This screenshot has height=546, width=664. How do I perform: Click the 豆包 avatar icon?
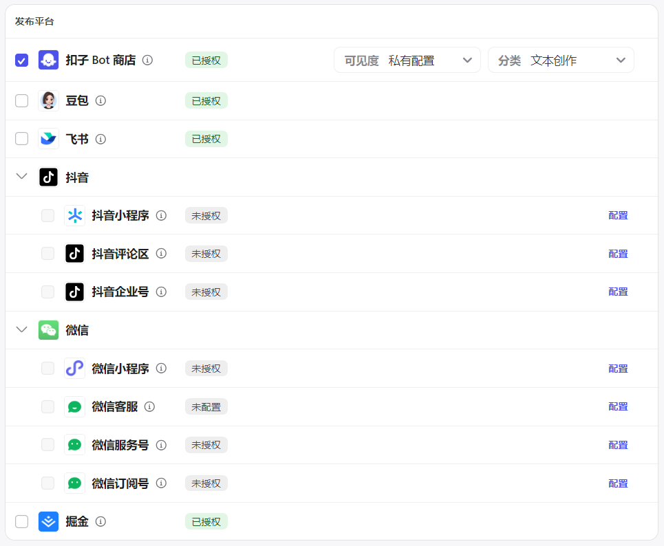48,100
